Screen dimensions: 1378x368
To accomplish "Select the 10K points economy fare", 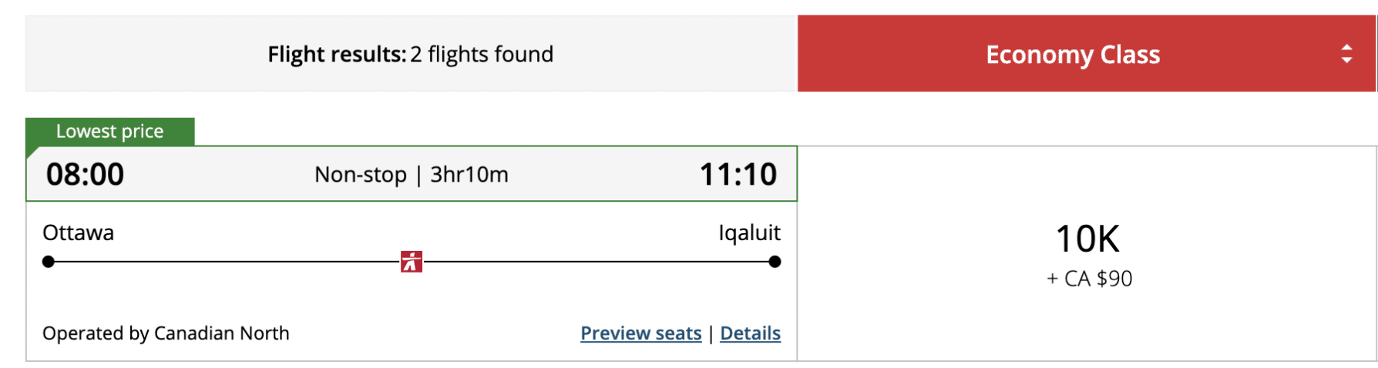I will [x=1087, y=239].
